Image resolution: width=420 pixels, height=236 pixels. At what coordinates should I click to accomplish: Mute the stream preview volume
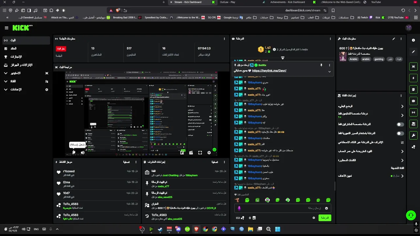pyautogui.click(x=83, y=152)
